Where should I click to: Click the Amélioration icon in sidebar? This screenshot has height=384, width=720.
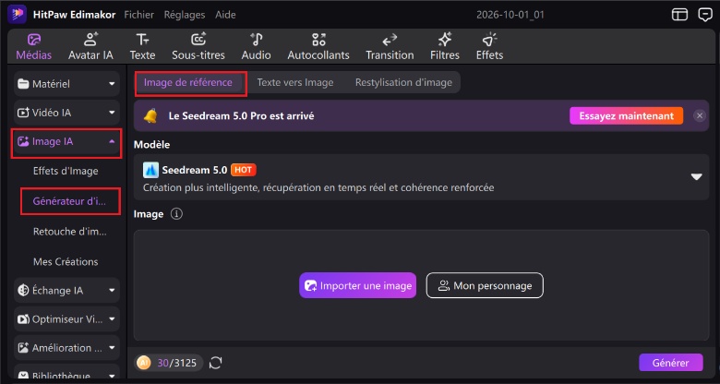pyautogui.click(x=23, y=348)
